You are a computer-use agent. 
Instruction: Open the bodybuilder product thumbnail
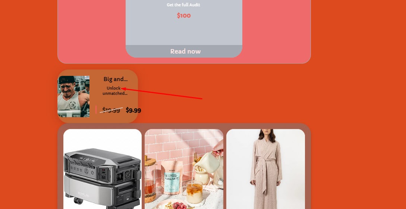pos(73,96)
